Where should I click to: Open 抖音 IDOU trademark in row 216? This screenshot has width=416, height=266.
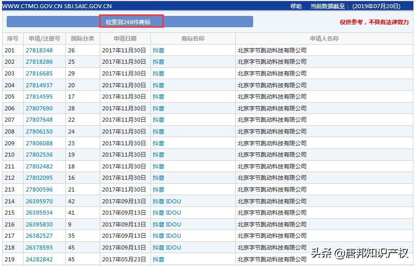(167, 224)
